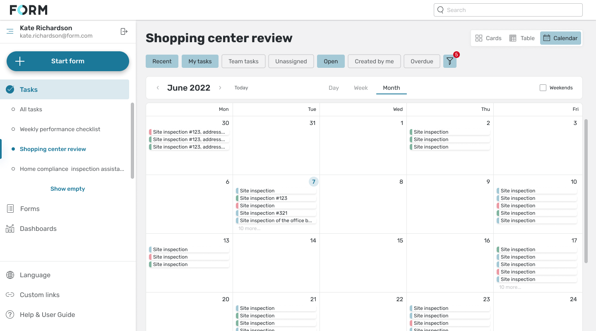Image resolution: width=596 pixels, height=331 pixels.
Task: Open Language settings via globe icon
Action: coord(10,275)
